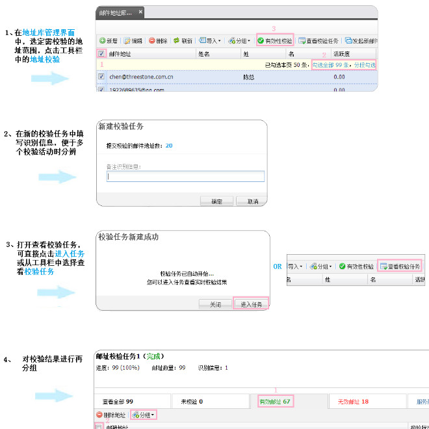The image size is (429, 429).
Task: Click the chen@threestone.com.cn address cell
Action: (x=141, y=77)
